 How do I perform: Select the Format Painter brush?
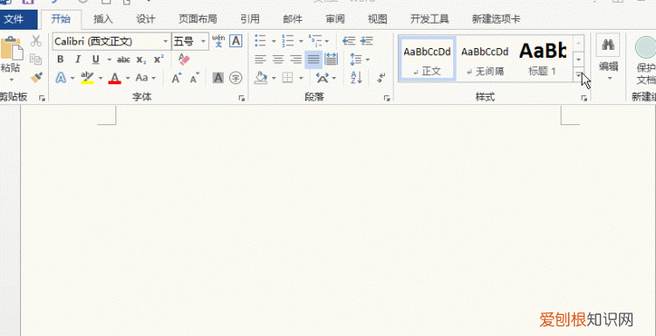37,77
